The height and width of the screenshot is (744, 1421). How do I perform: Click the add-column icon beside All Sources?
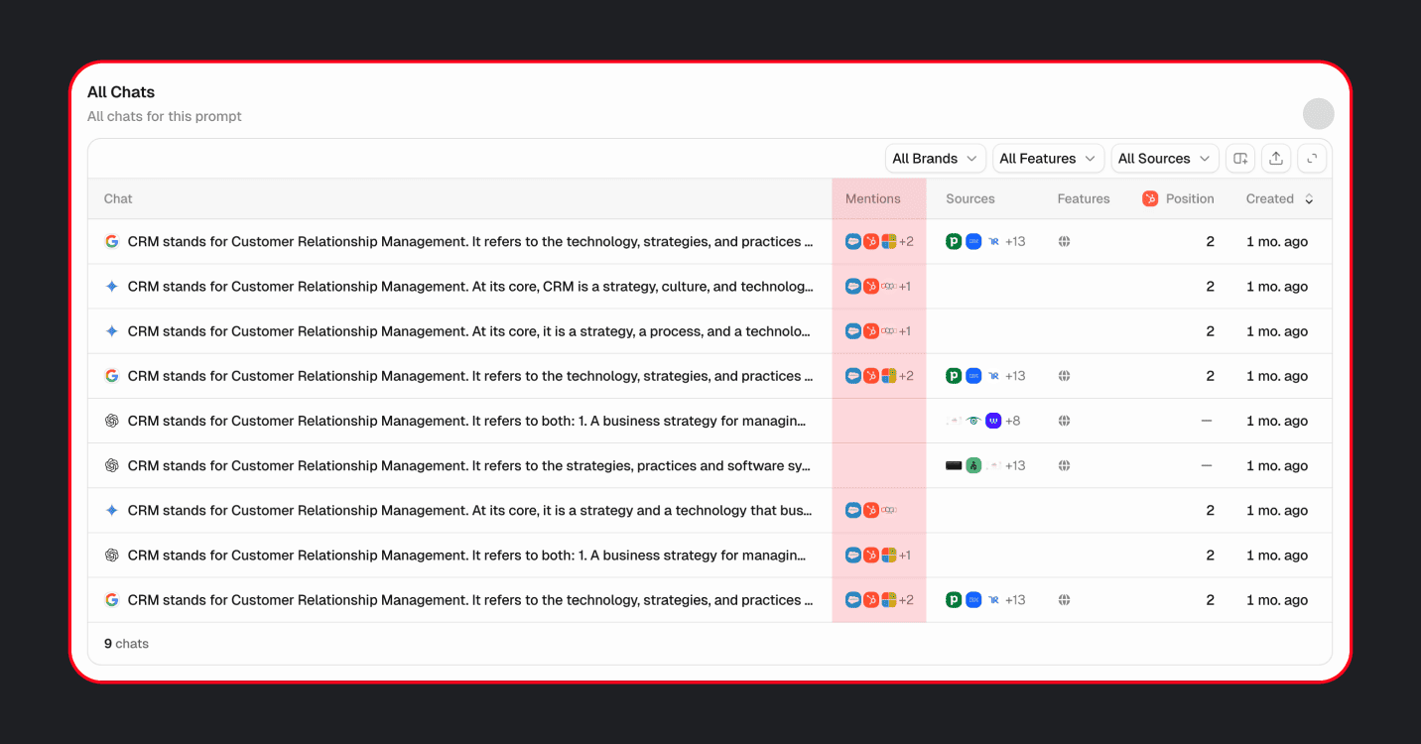point(1239,159)
